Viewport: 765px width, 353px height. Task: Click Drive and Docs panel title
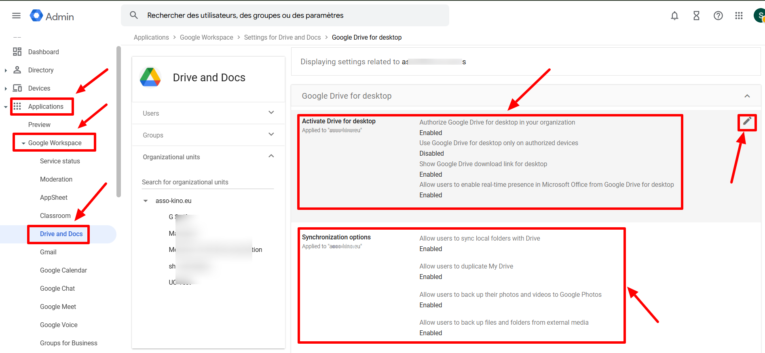(x=209, y=77)
